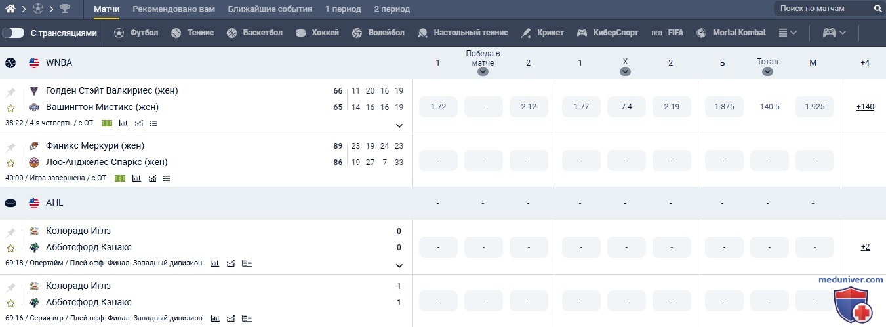Open the more sports hamburger dropdown
886x327 pixels.
point(788,33)
